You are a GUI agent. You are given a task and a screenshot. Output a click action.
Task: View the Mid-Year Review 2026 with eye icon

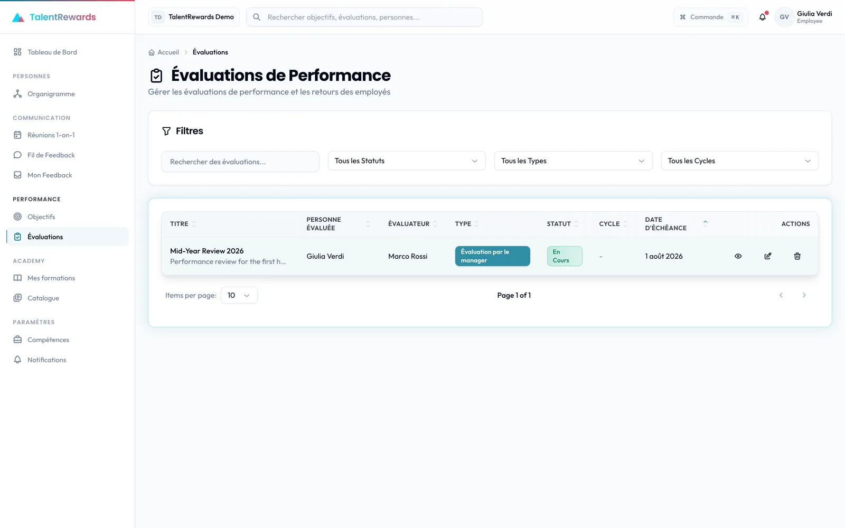coord(738,256)
